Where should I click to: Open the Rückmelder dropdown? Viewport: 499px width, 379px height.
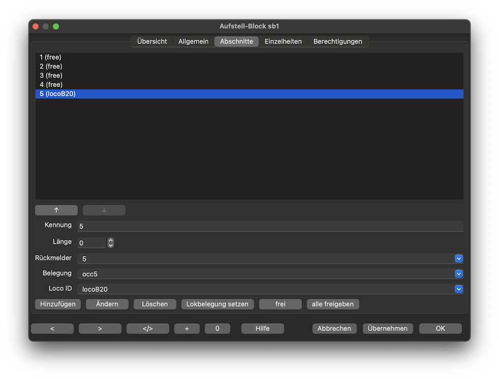click(458, 259)
